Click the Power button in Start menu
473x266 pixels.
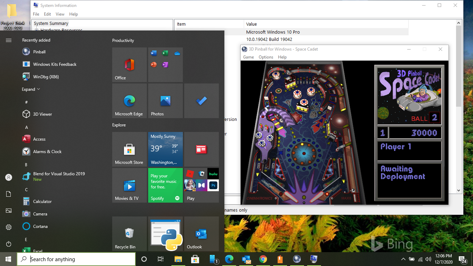[9, 244]
